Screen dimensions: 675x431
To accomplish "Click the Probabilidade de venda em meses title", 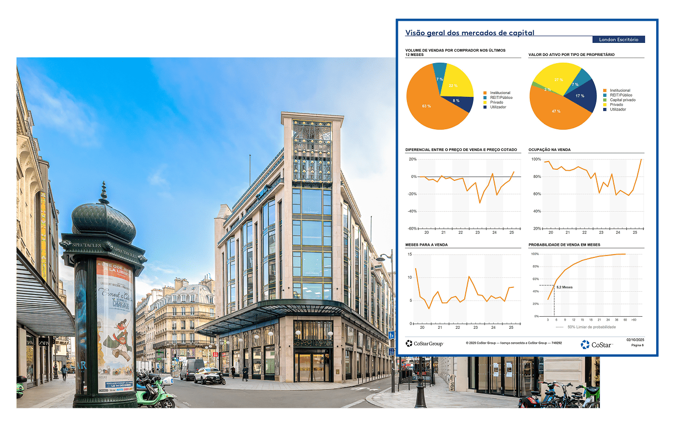I will click(x=564, y=245).
